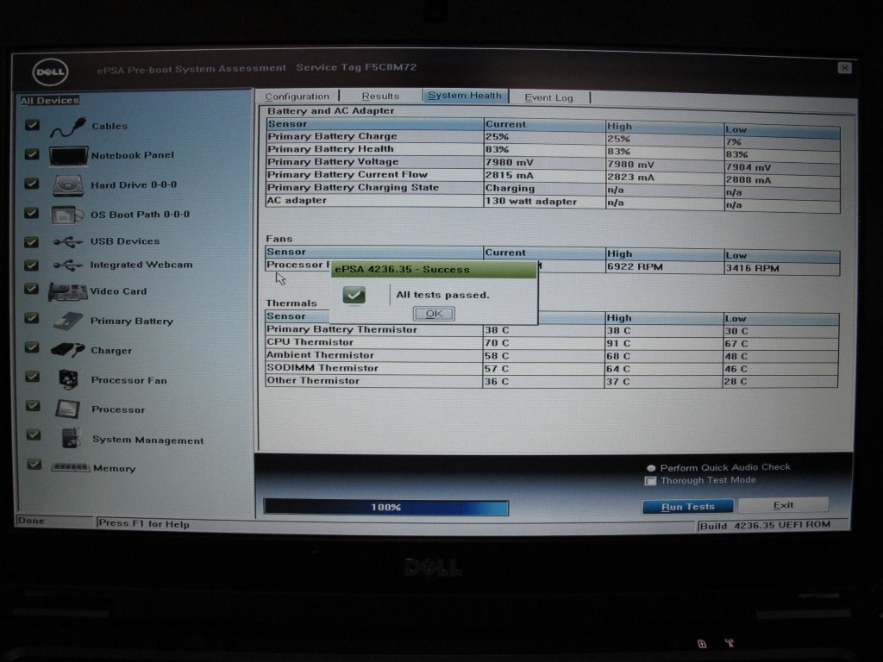
Task: Select the System Management icon
Action: [x=71, y=438]
